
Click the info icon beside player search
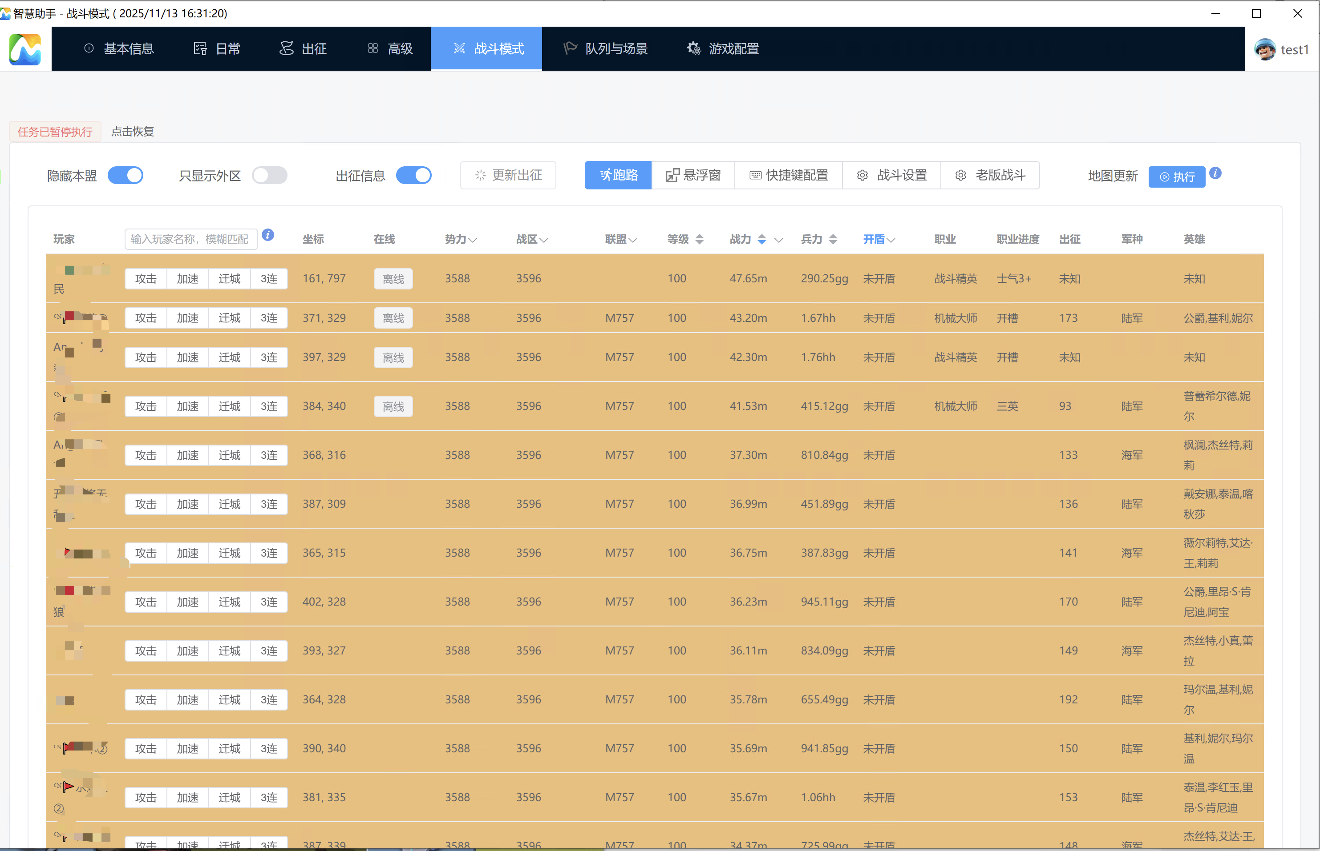pos(267,235)
